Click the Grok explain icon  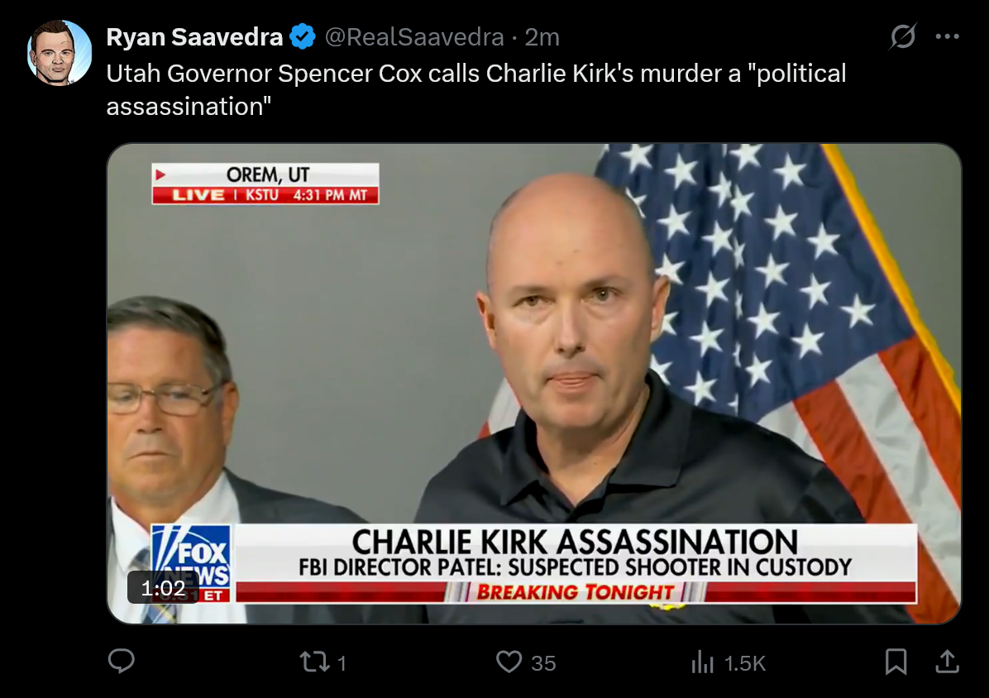[x=903, y=36]
